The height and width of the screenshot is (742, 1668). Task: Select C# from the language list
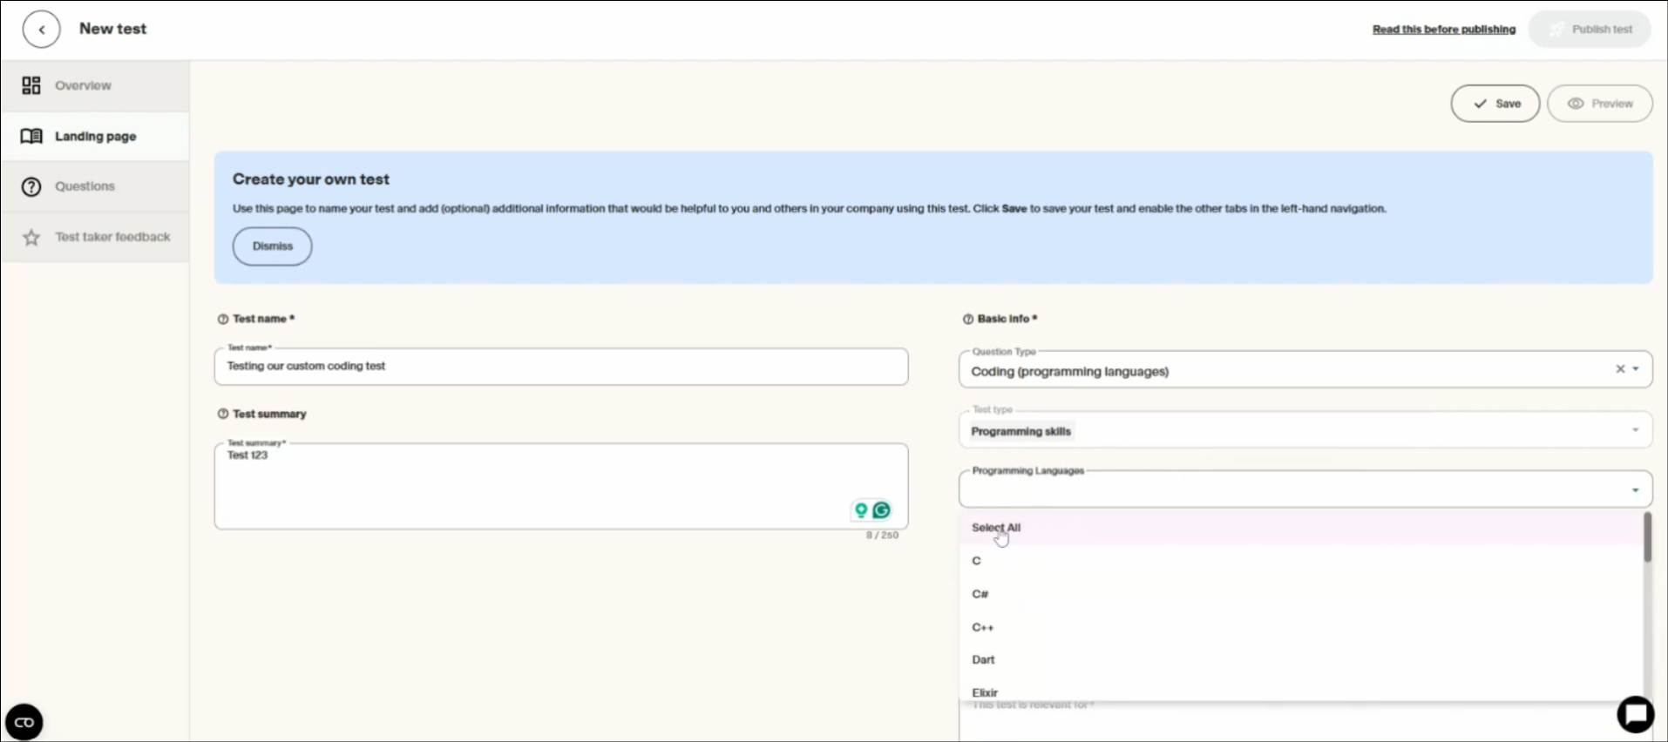(x=980, y=594)
